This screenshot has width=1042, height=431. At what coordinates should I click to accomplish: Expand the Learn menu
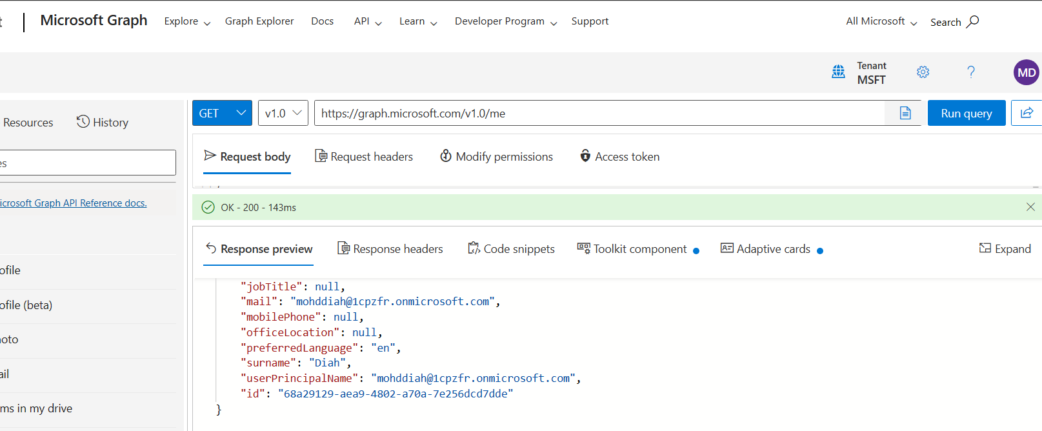point(418,21)
